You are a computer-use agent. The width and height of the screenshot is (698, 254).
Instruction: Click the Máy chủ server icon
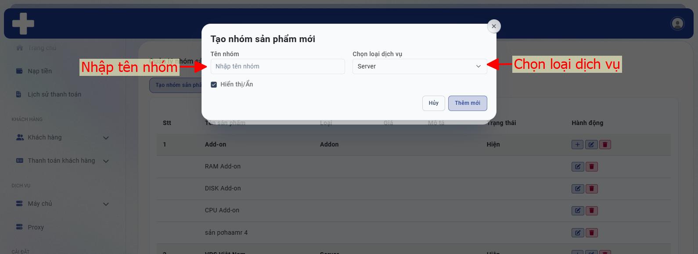[x=19, y=204]
